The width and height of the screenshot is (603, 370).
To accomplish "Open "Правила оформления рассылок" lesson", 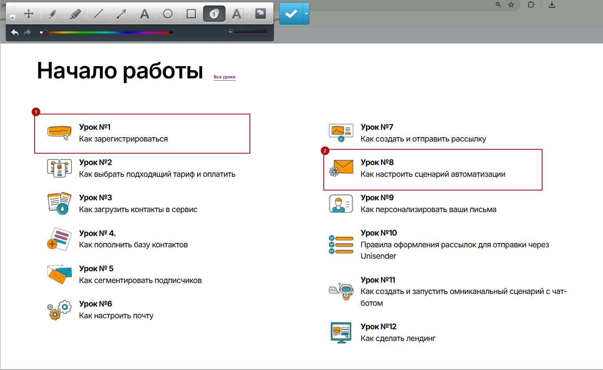I will click(455, 250).
